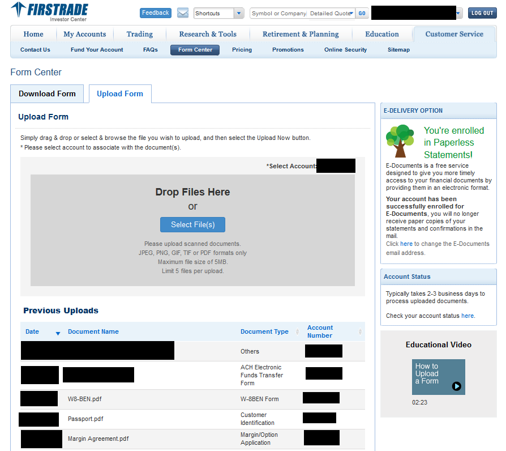Click the Symbol or Company input field

[x=278, y=13]
